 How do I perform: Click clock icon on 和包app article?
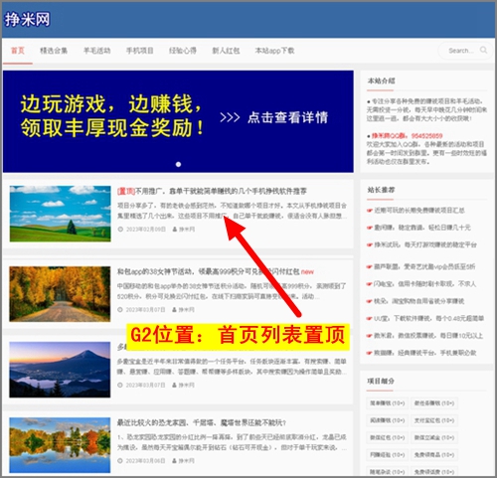tap(120, 310)
